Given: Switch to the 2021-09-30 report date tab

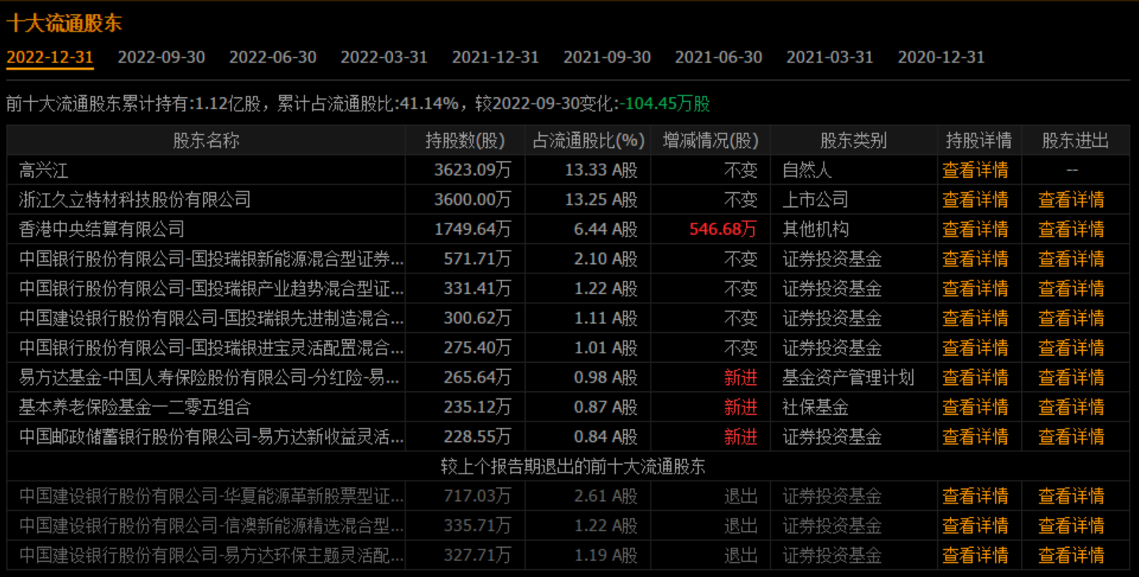Looking at the screenshot, I should pyautogui.click(x=607, y=57).
